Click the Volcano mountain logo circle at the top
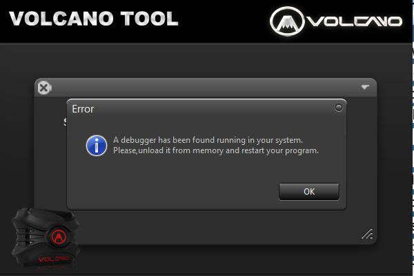The image size is (414, 276). (287, 21)
